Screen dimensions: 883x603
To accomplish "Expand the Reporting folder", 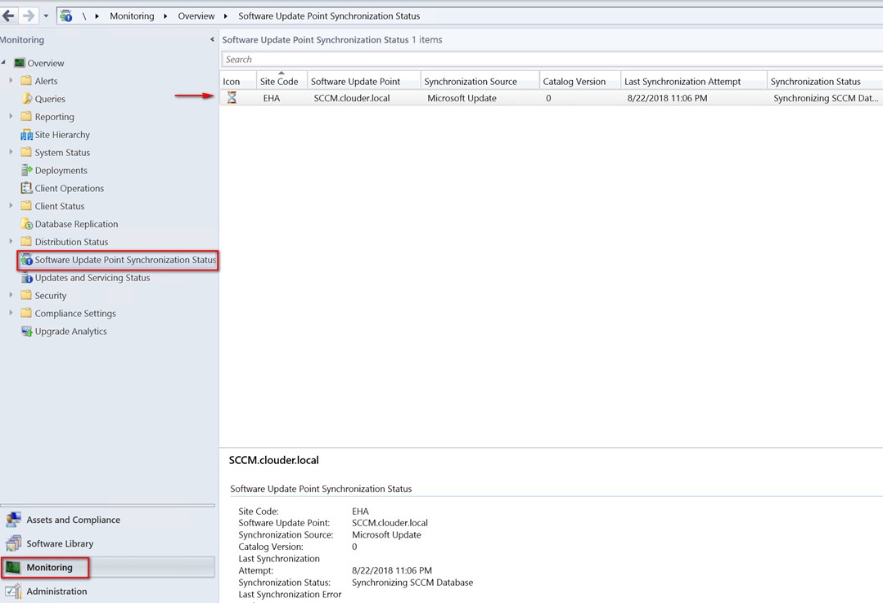I will click(x=11, y=116).
